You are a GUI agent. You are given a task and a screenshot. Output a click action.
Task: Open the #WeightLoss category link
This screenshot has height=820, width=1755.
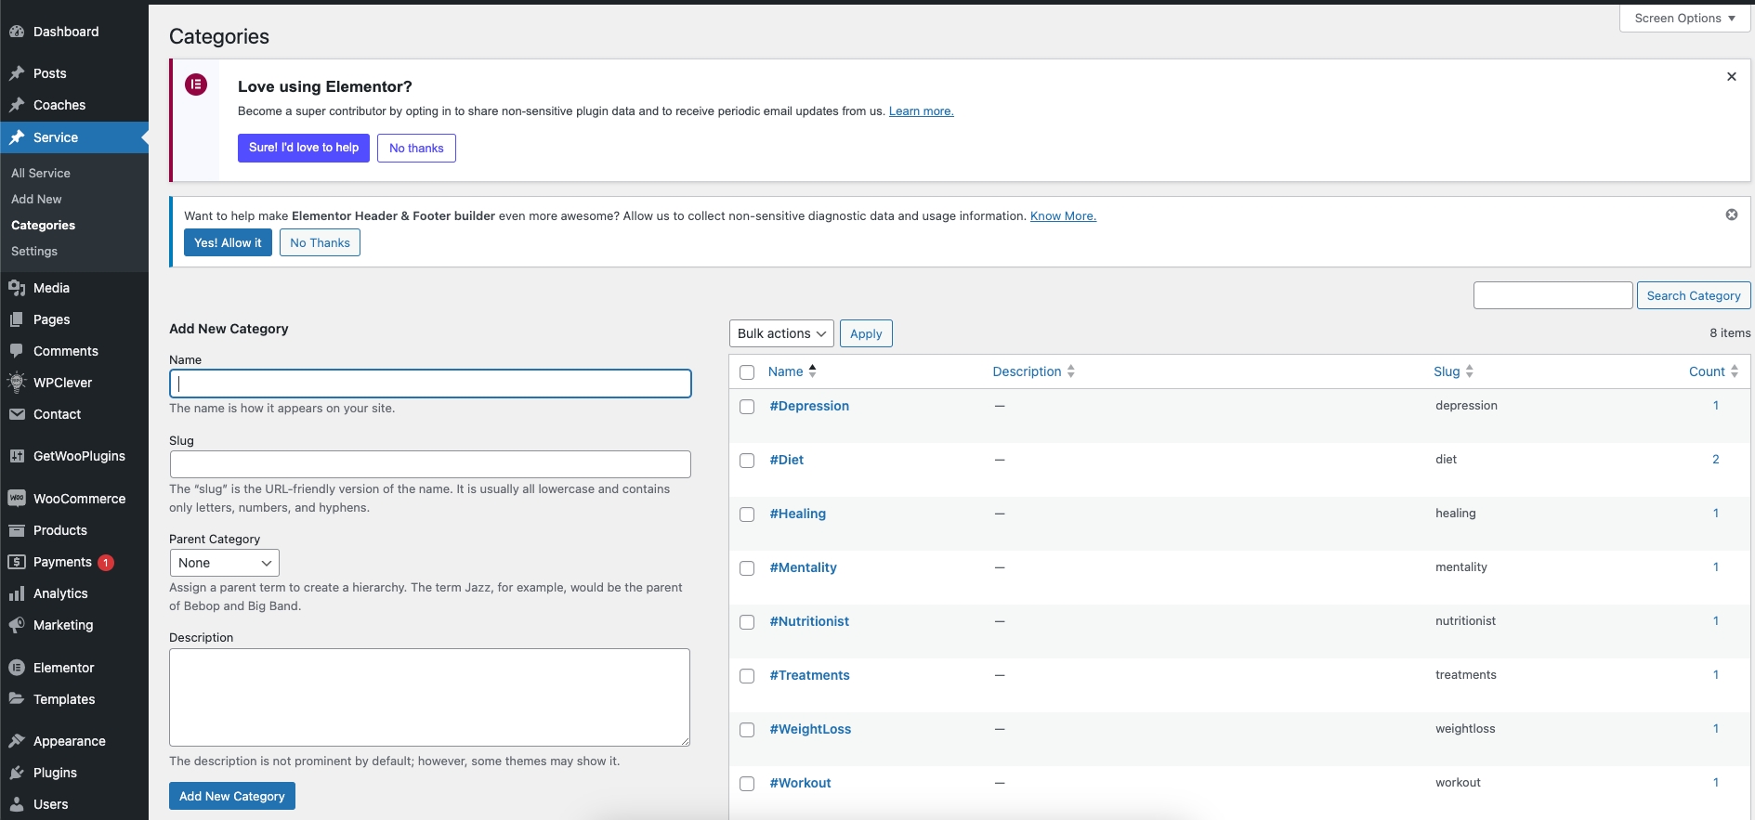click(810, 729)
